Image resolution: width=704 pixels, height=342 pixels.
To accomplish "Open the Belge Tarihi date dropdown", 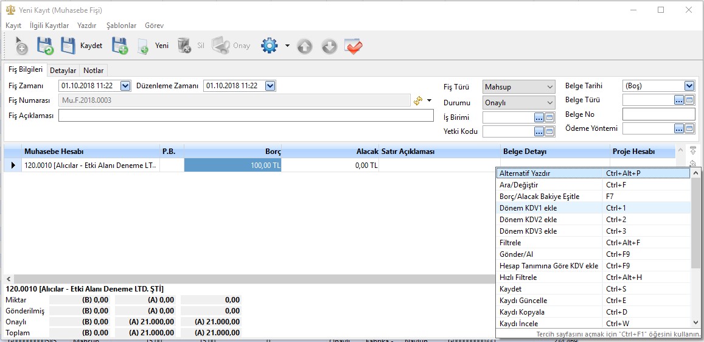I will coord(689,86).
